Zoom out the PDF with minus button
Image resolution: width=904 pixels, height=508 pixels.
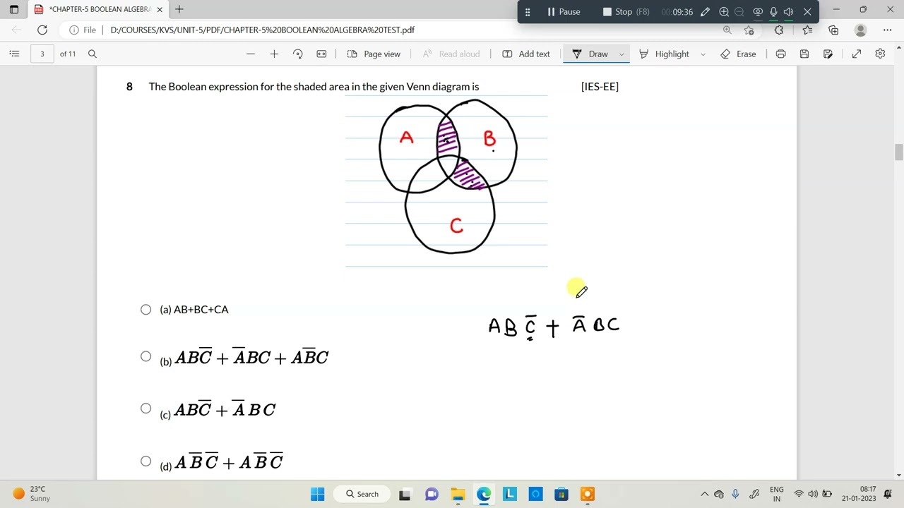tap(251, 54)
